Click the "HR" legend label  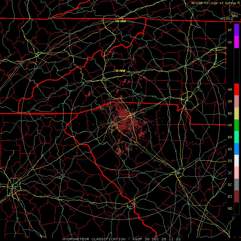pos(230,125)
